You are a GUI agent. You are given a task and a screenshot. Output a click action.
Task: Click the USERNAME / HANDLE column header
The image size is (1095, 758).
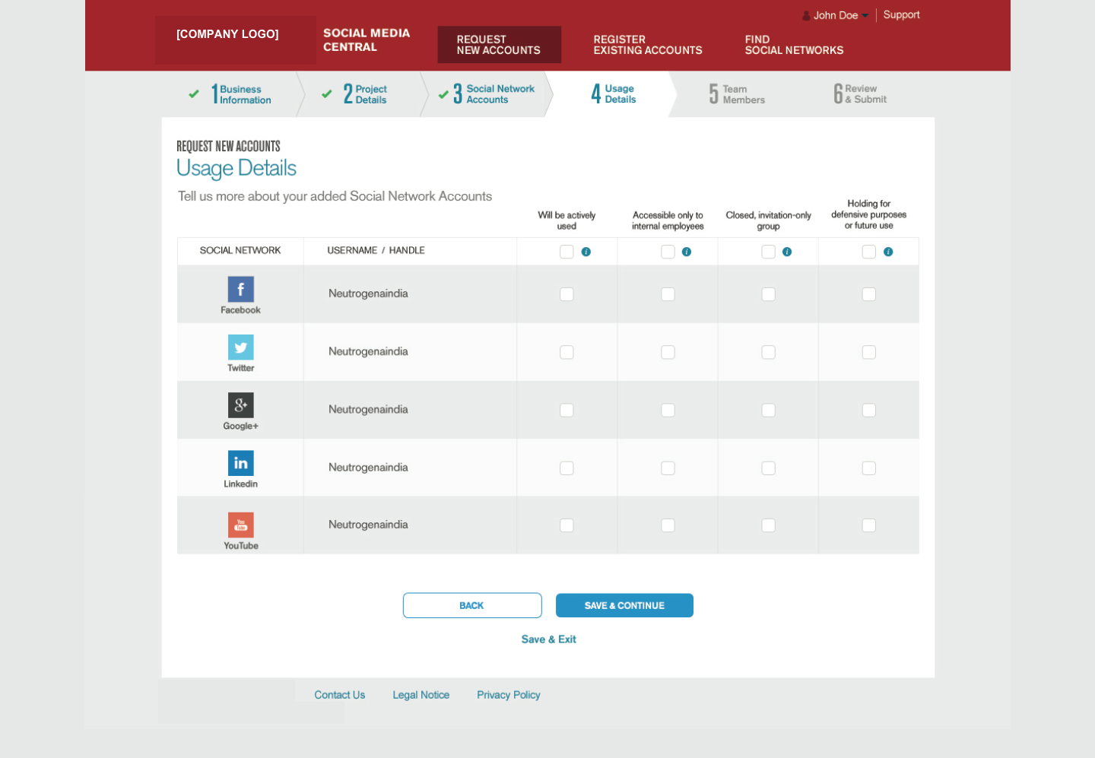point(376,250)
